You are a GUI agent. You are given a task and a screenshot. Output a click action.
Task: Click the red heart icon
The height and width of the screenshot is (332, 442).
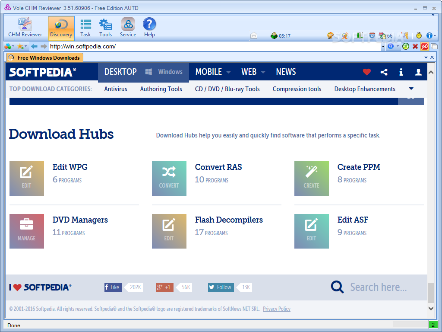click(x=367, y=72)
